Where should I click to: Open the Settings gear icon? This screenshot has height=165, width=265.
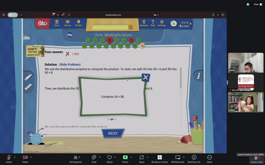click(162, 23)
